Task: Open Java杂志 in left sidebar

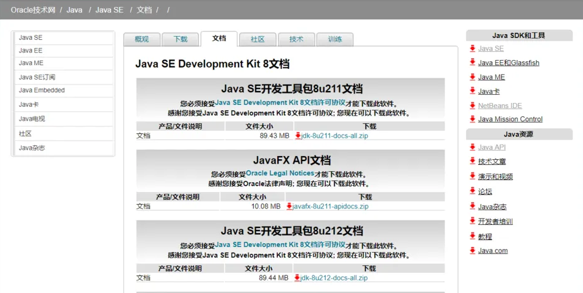Action: coord(32,148)
